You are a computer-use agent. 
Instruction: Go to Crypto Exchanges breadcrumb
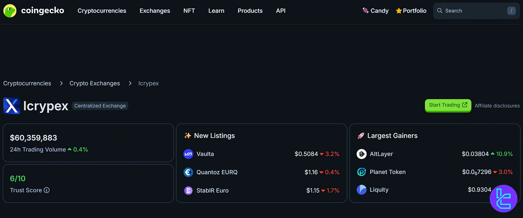click(x=95, y=83)
